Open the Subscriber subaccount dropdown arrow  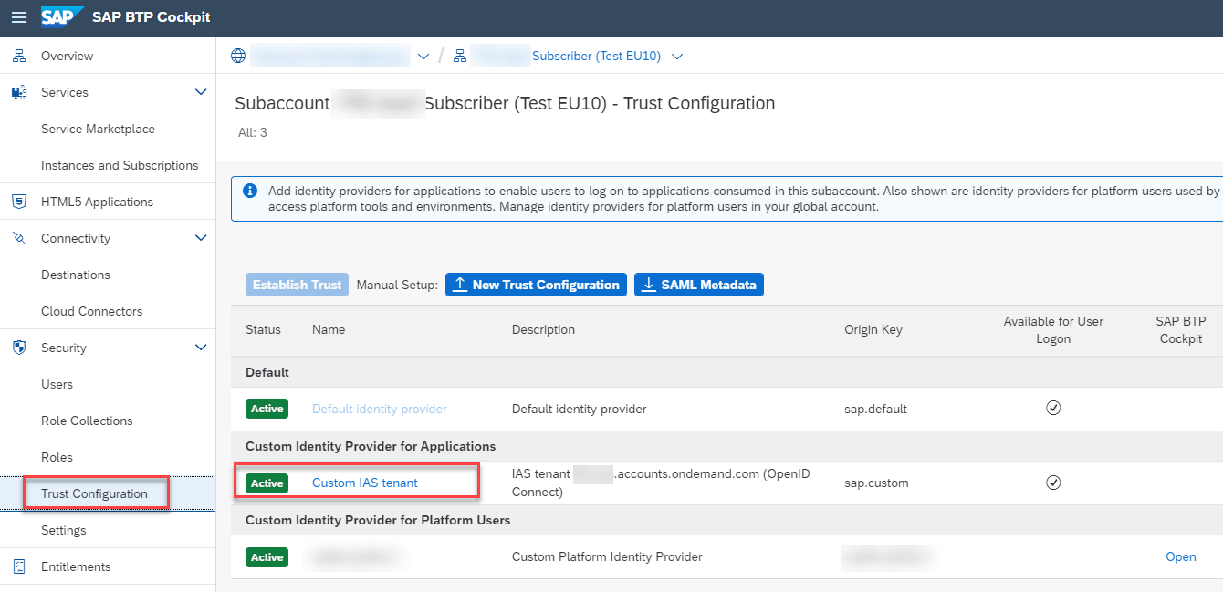tap(677, 57)
